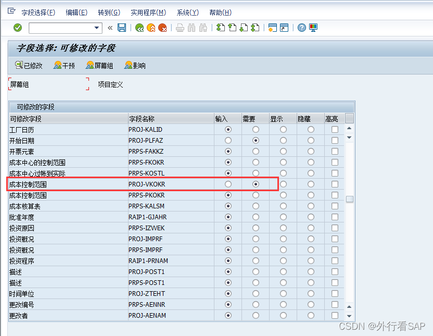
Task: Select 输入 radio for PROJ-VKOKR
Action: point(228,184)
